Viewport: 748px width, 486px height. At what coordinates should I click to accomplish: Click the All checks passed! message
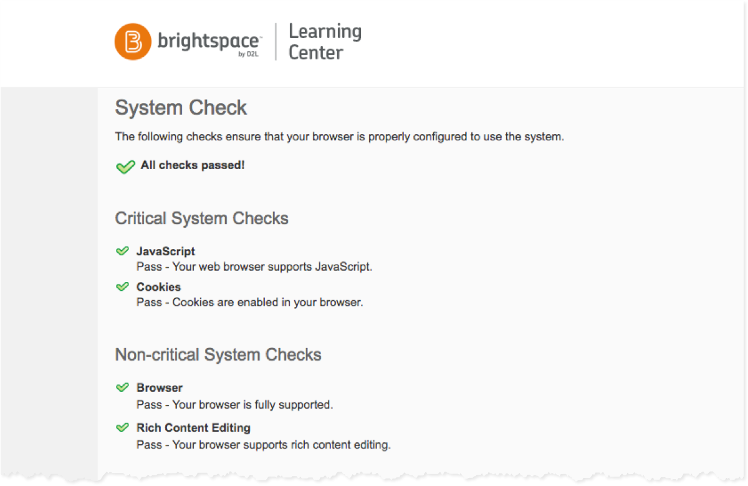[x=193, y=165]
